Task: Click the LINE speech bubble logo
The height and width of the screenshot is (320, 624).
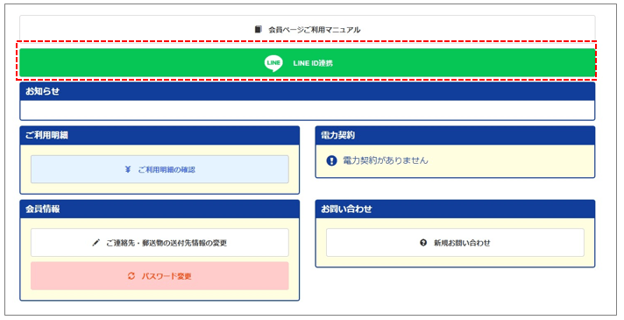Action: pyautogui.click(x=273, y=63)
